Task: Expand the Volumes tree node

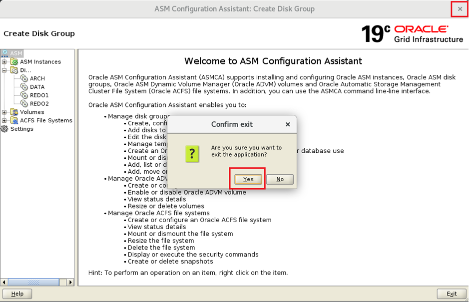Action: click(4, 112)
